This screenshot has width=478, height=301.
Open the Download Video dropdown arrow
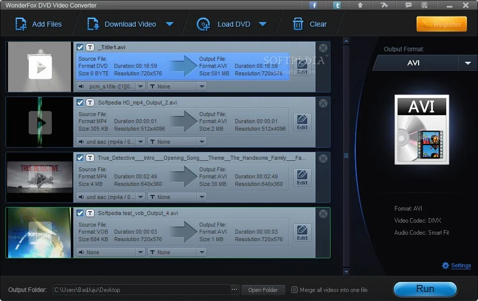pos(170,24)
